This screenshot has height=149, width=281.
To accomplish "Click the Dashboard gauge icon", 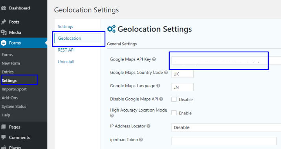I will click(4, 8).
